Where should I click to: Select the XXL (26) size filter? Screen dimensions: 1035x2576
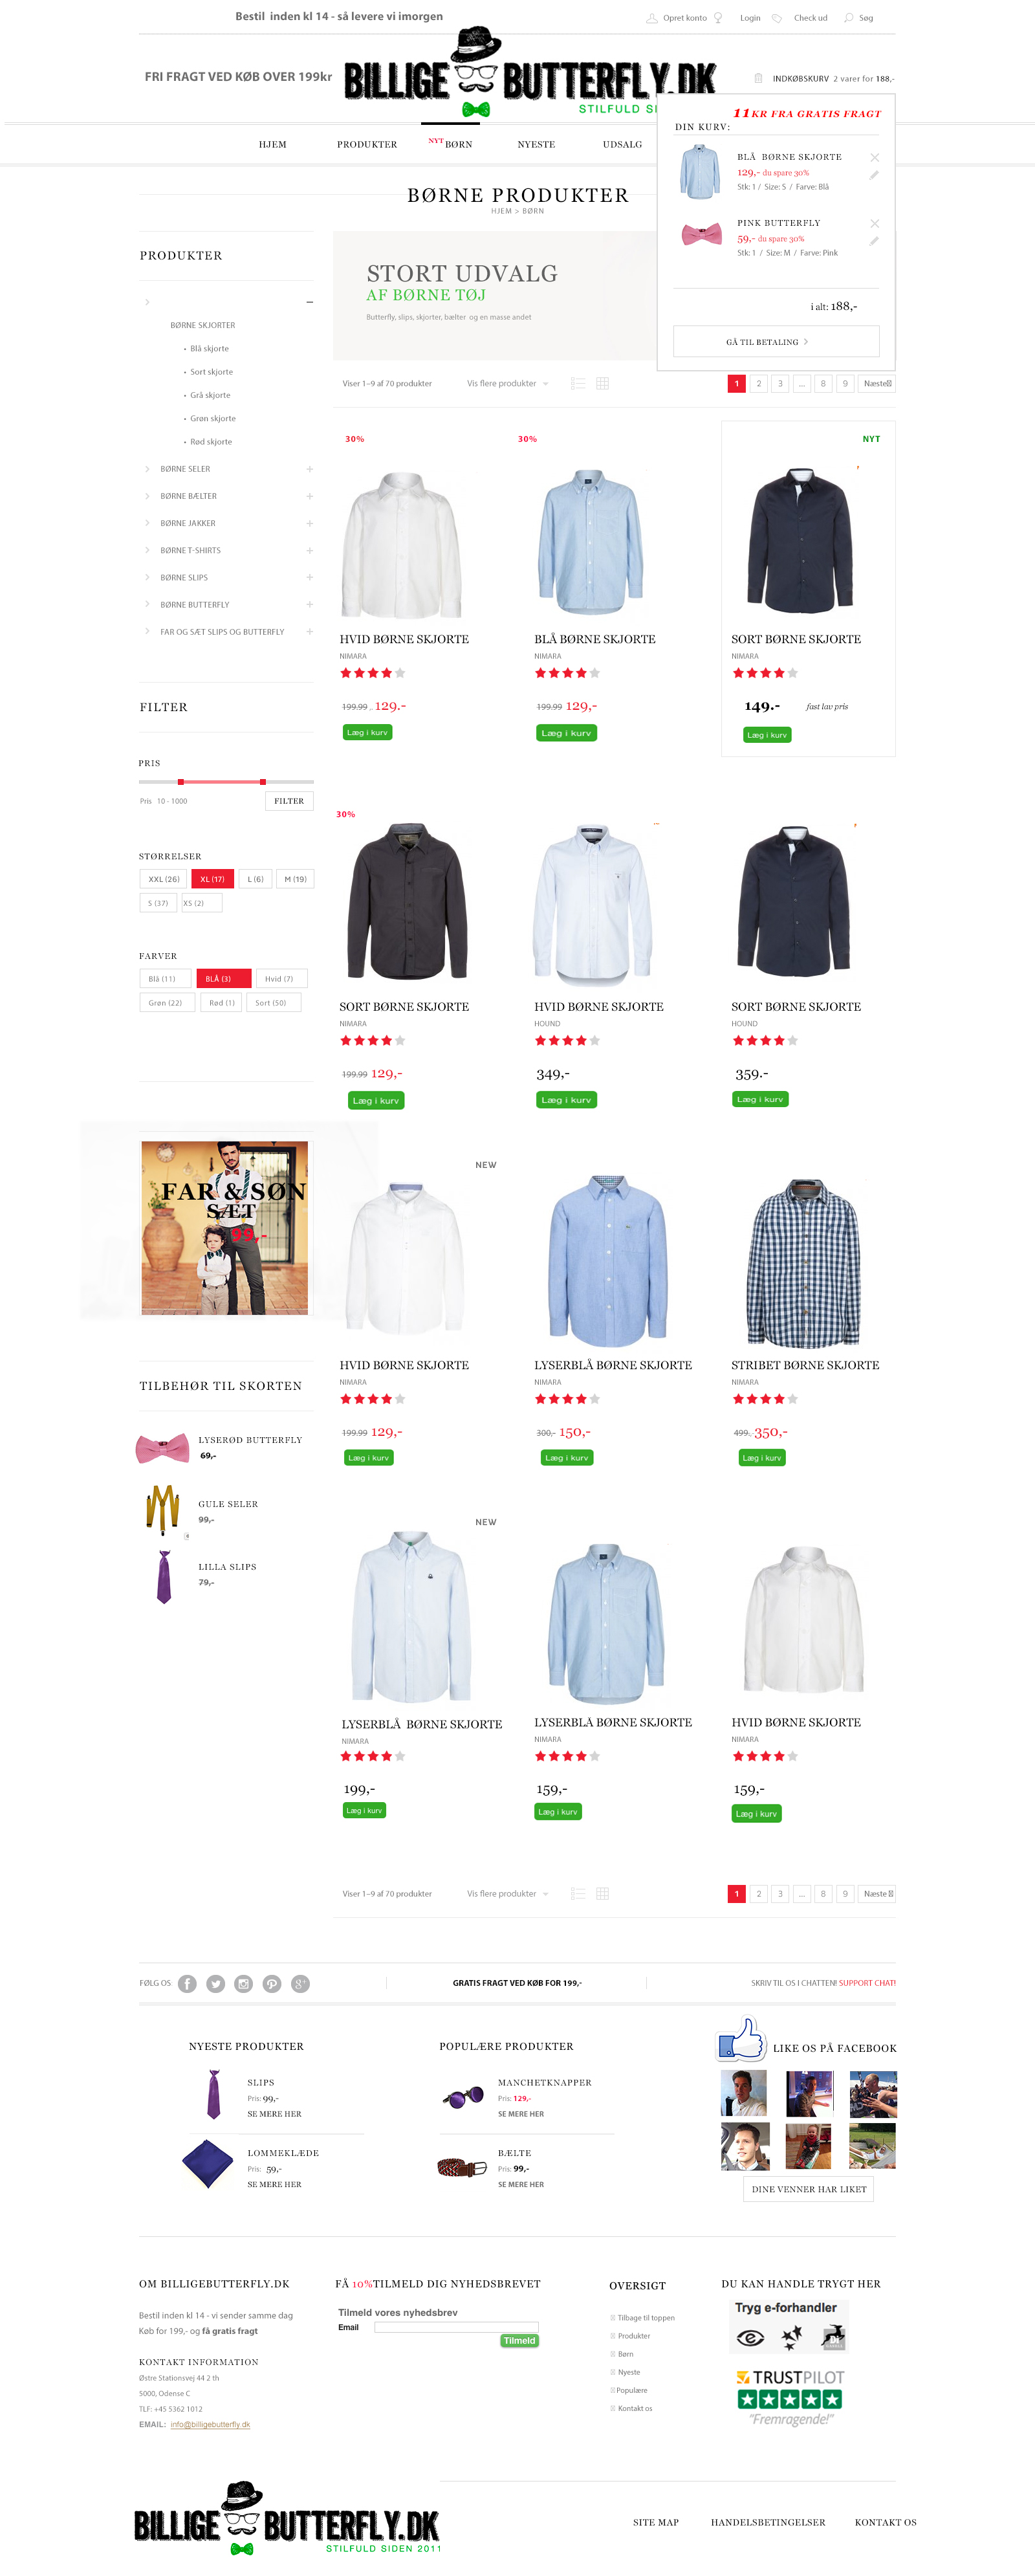pos(163,879)
